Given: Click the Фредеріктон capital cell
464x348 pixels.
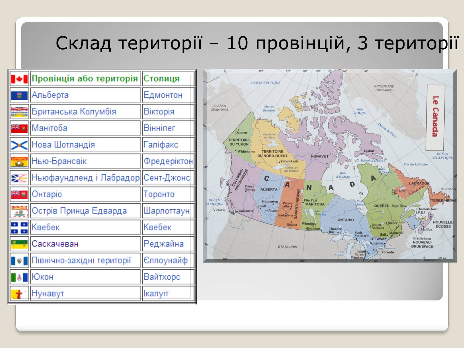Looking at the screenshot, I should [168, 161].
